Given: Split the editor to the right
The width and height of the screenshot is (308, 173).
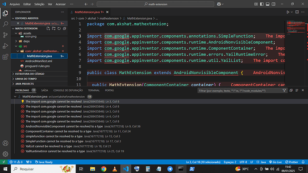Looking at the screenshot, I should (x=297, y=12).
